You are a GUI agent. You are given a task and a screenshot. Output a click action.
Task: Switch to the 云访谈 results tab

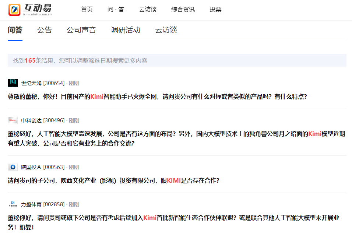click(166, 30)
